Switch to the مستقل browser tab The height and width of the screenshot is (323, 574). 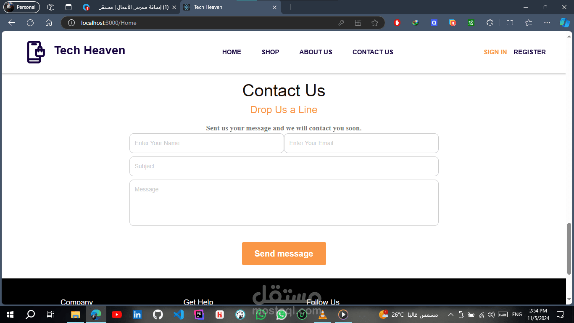coord(130,7)
